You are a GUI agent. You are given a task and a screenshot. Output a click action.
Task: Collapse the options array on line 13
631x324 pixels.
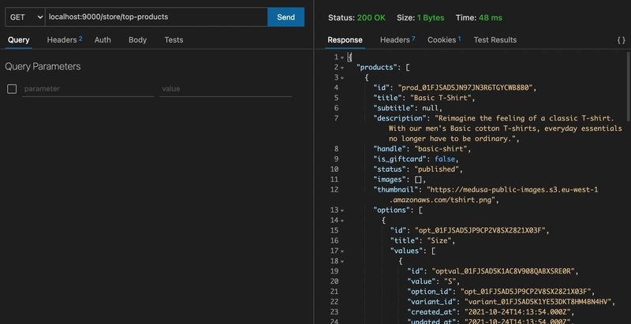pos(342,210)
